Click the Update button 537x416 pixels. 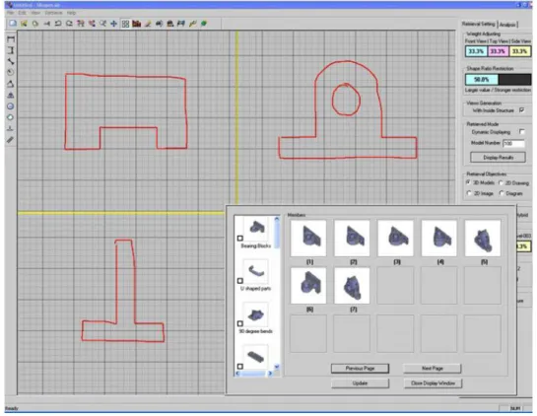pyautogui.click(x=360, y=383)
